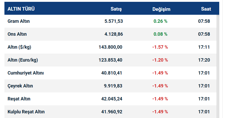Viewport: 226px width, 118px height.
Task: Open the Çeyrek Altın row
Action: click(20, 86)
